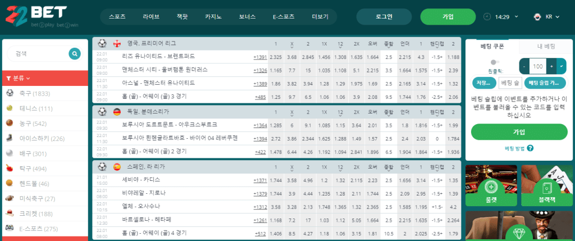This screenshot has height=241, width=575.
Task: Open the roulette (룰렛) game tile
Action: click(x=491, y=185)
